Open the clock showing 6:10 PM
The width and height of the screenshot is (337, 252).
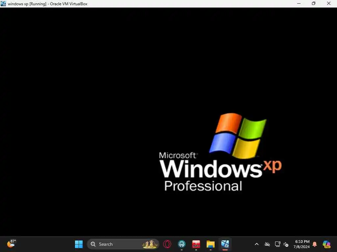click(301, 244)
